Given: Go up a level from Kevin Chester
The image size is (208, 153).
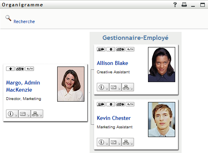Looking at the screenshot, I should click(111, 104).
